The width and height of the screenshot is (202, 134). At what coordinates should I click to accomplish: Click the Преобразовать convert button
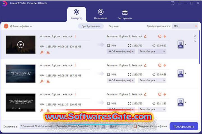click(184, 126)
